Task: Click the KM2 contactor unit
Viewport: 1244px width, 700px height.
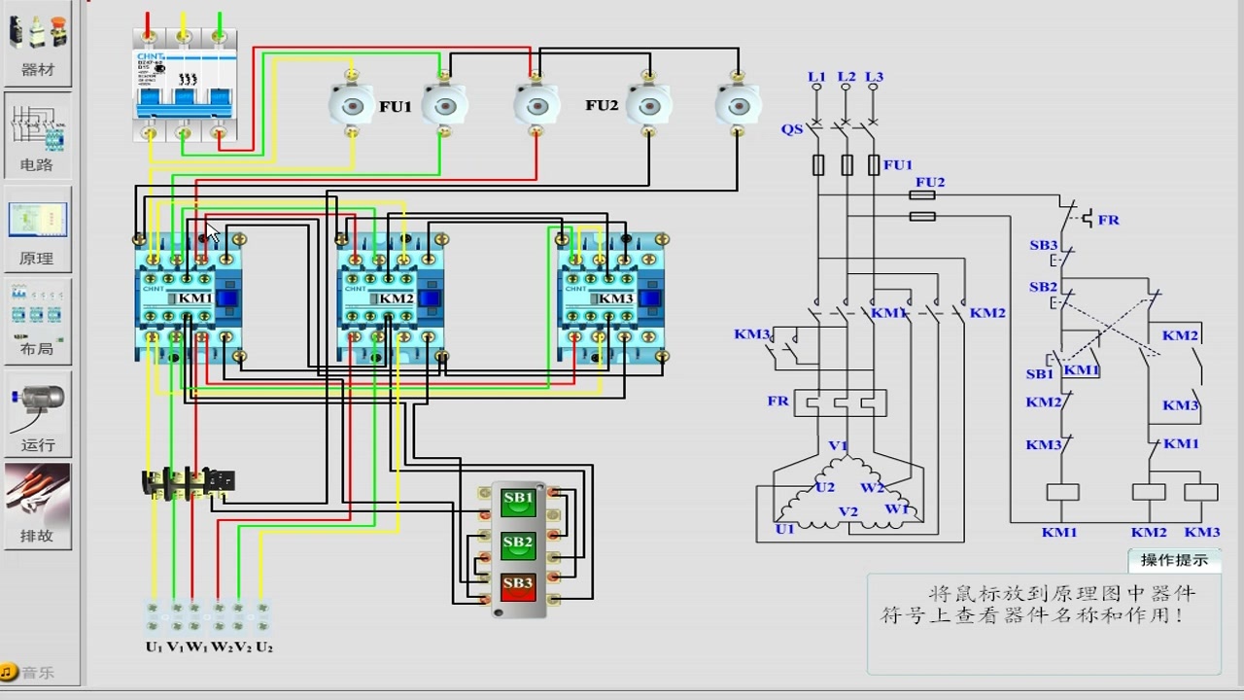Action: click(392, 298)
